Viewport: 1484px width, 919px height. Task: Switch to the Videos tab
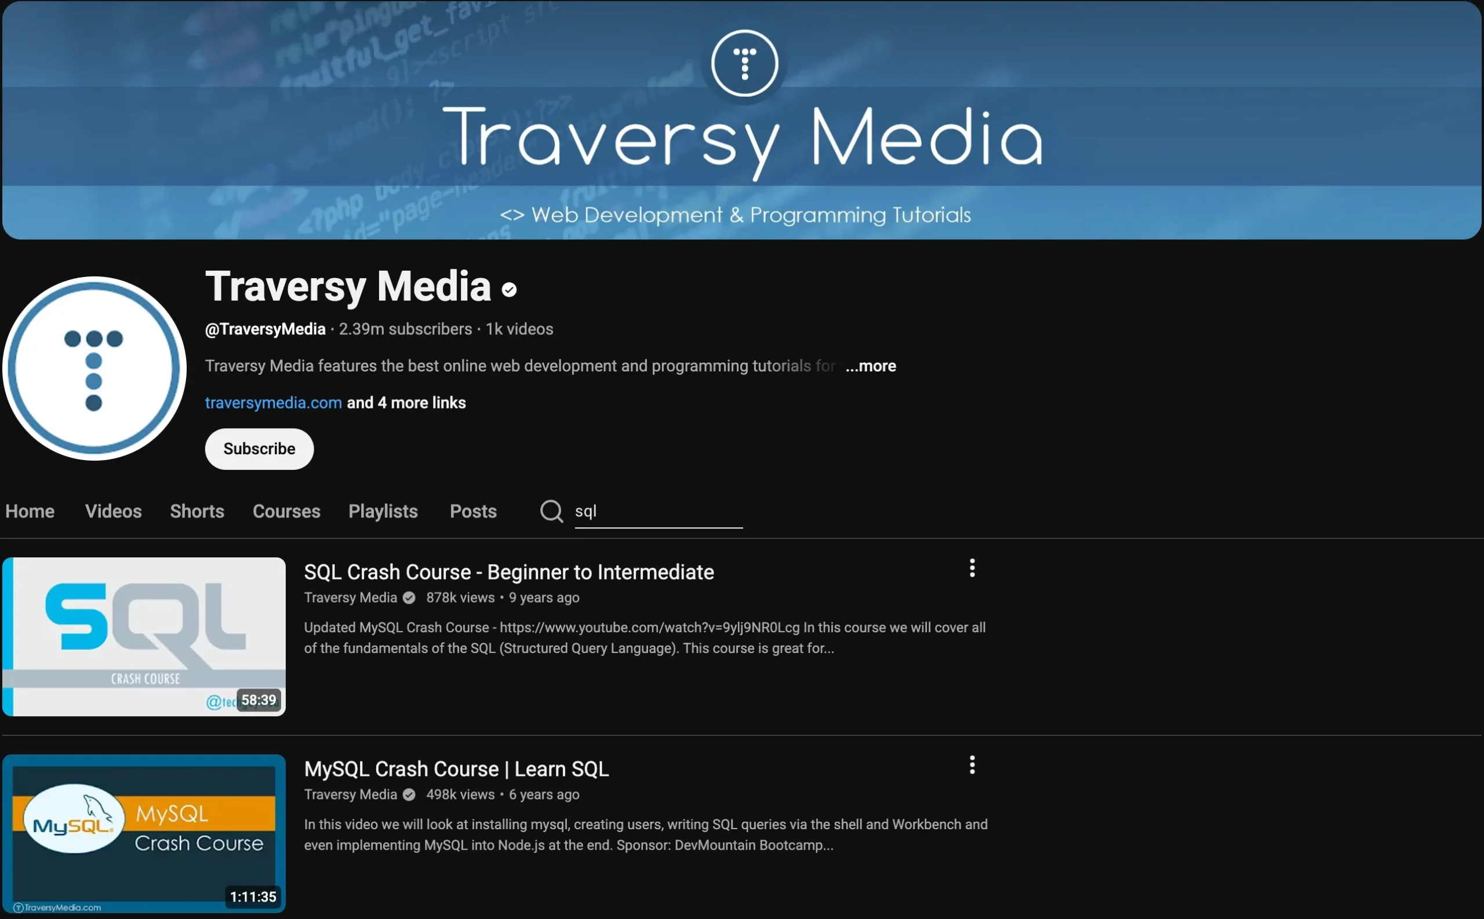click(x=113, y=511)
